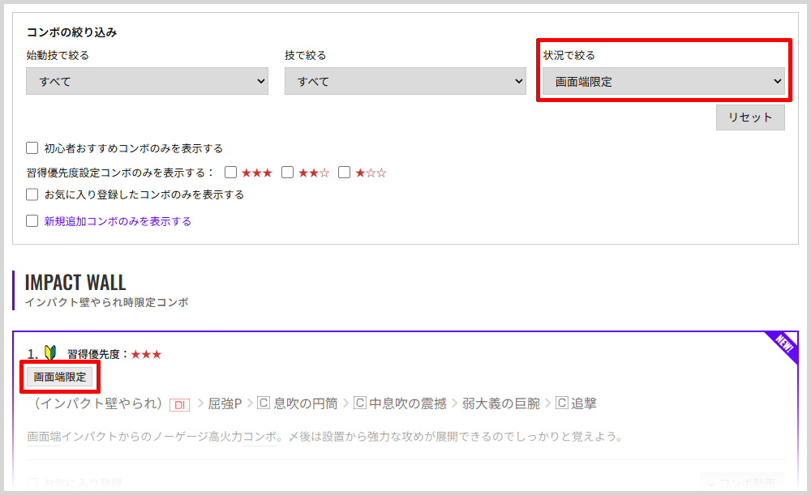Click the 習得優先度：★★★ label on combo 1
811x495 pixels.
click(x=115, y=355)
